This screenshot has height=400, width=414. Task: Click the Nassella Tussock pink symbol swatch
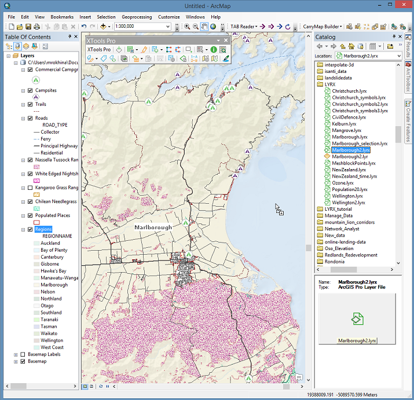(36, 167)
